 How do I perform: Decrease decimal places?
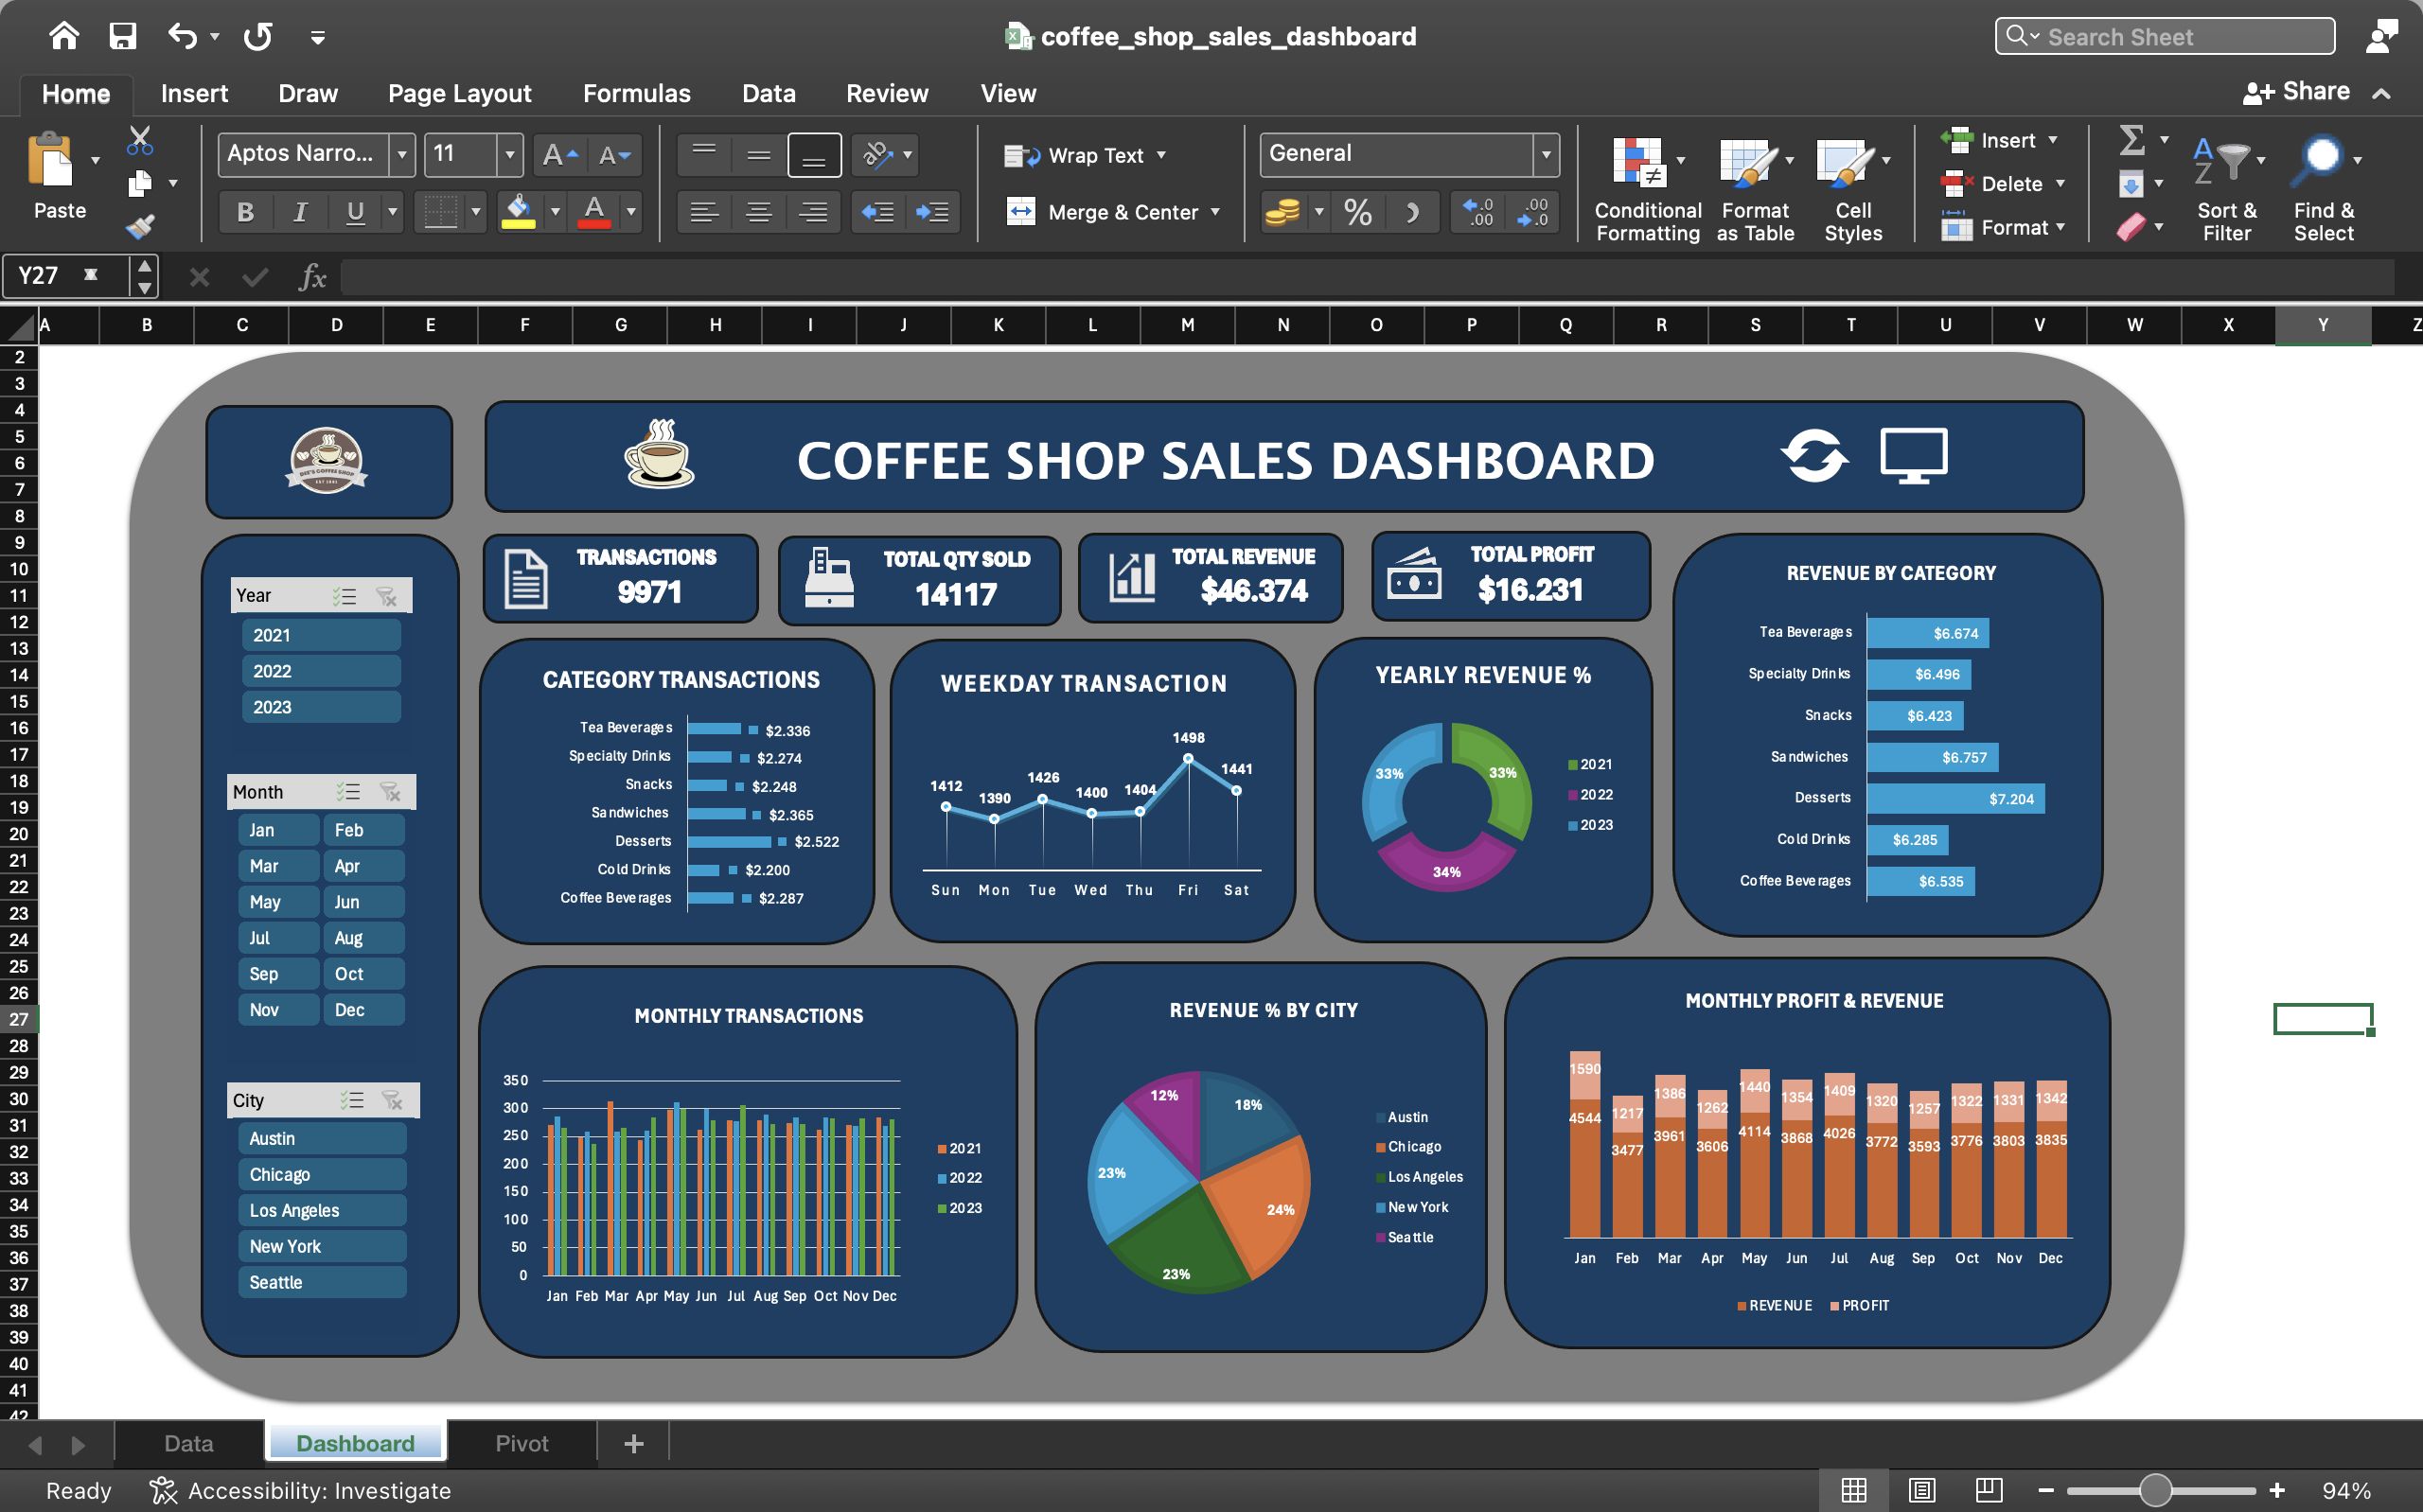[1532, 212]
